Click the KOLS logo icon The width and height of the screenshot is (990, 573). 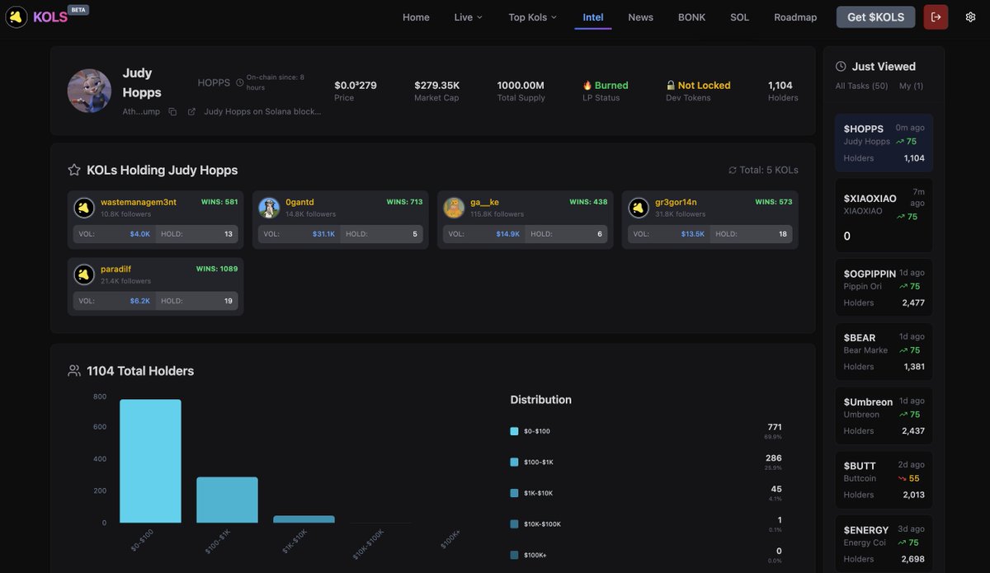(16, 16)
